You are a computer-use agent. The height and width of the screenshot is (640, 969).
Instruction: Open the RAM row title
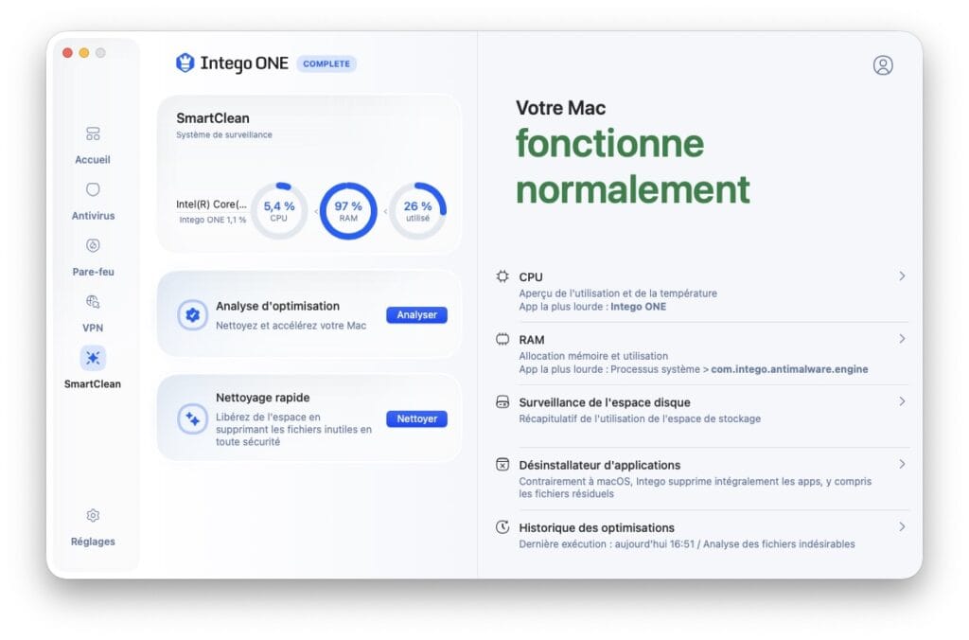tap(532, 340)
